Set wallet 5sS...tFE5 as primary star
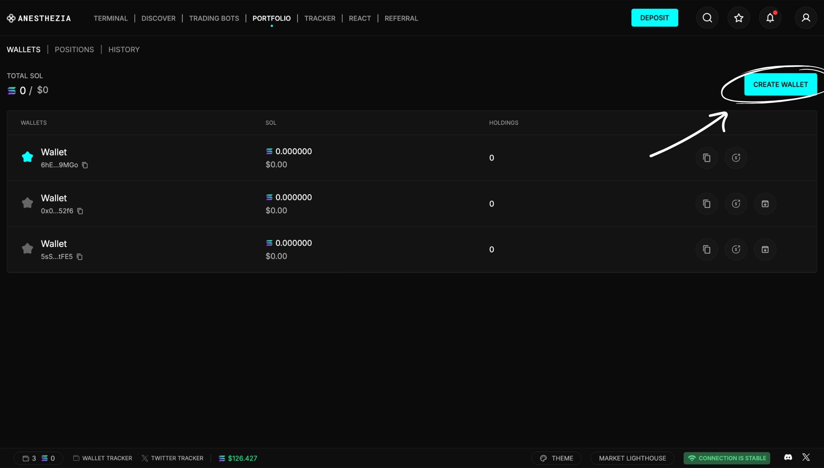 [27, 249]
